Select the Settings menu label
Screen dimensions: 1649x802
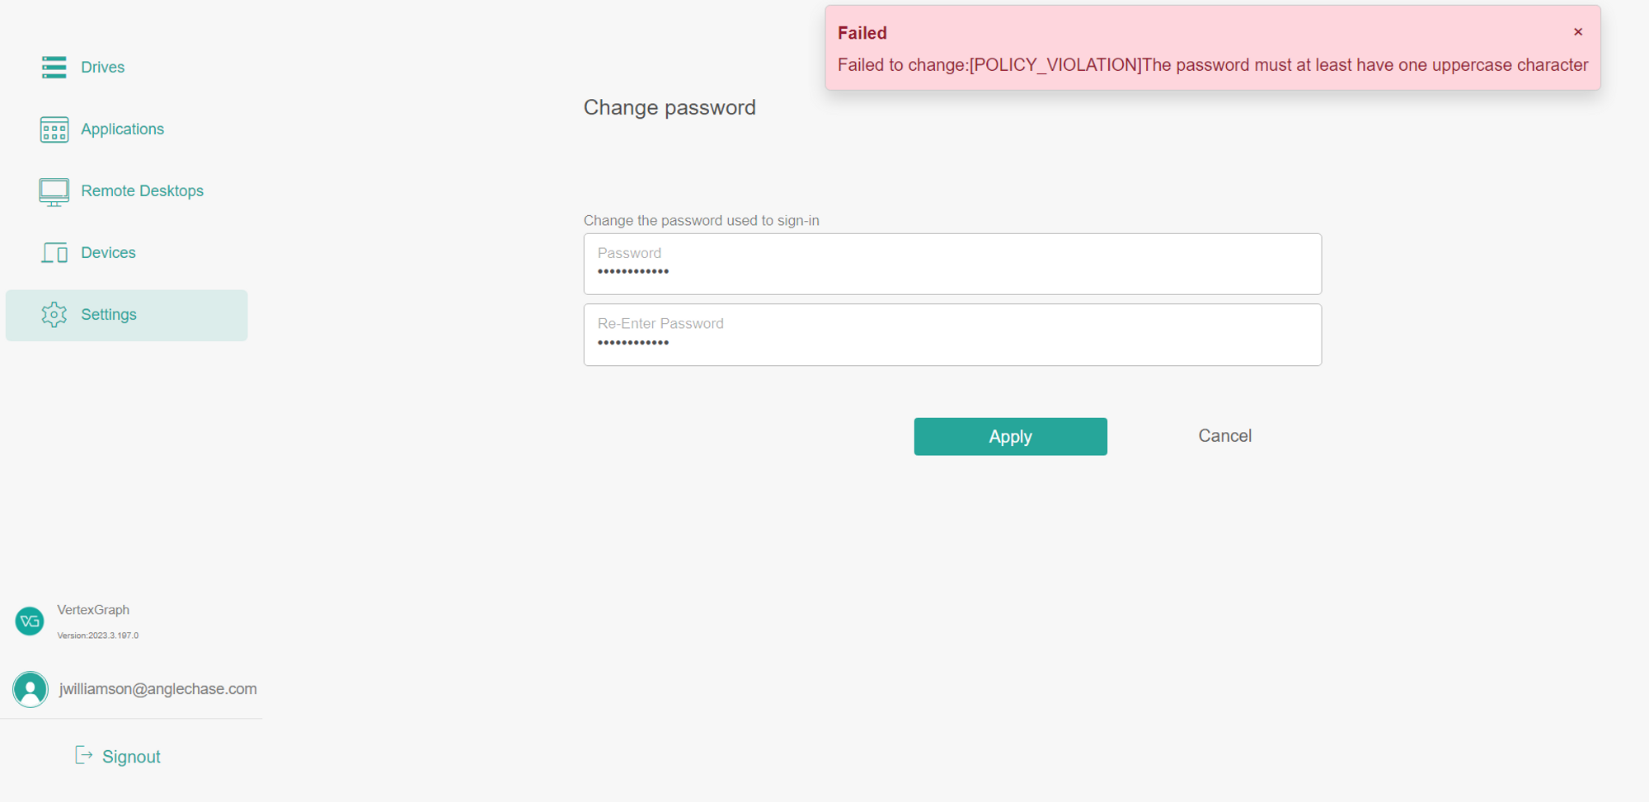pos(109,315)
